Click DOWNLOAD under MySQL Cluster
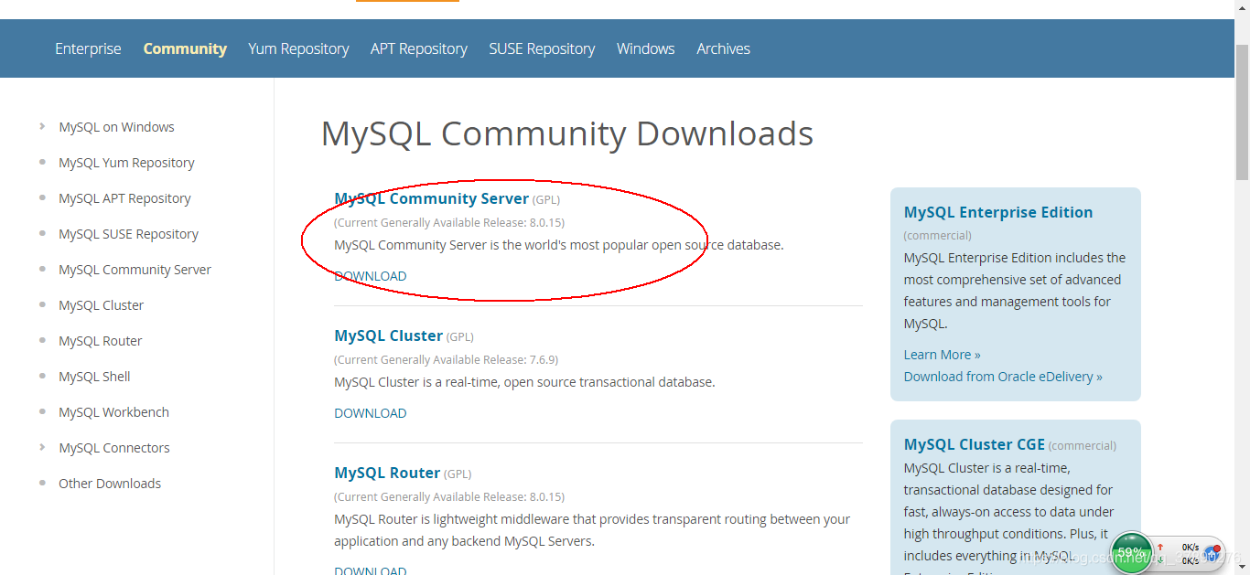The image size is (1250, 575). 370,413
